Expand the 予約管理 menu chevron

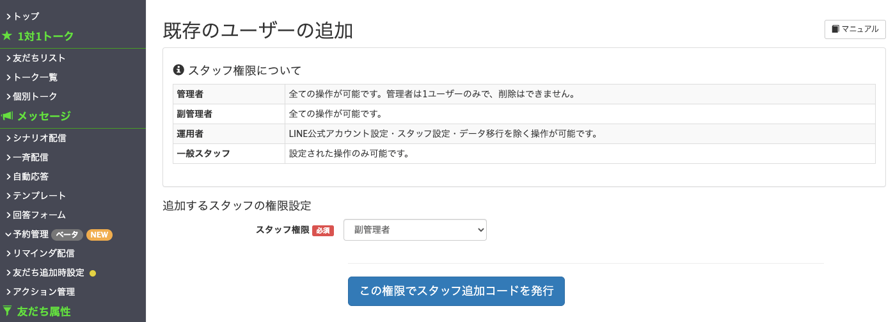pos(8,234)
